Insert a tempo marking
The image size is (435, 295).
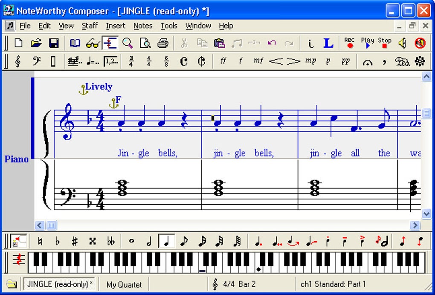coord(93,61)
